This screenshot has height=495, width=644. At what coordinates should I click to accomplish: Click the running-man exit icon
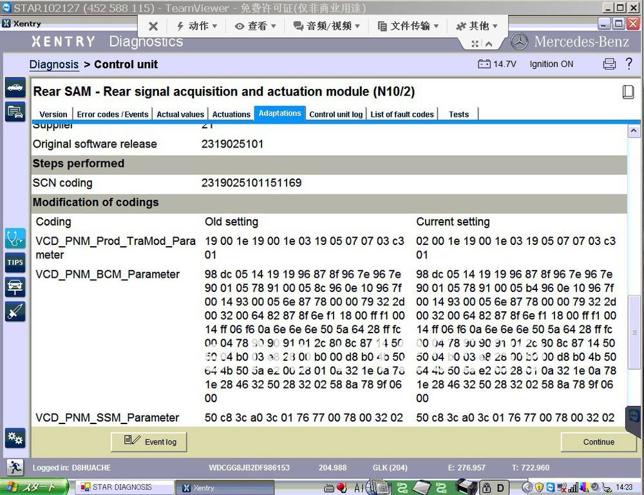coord(15,467)
